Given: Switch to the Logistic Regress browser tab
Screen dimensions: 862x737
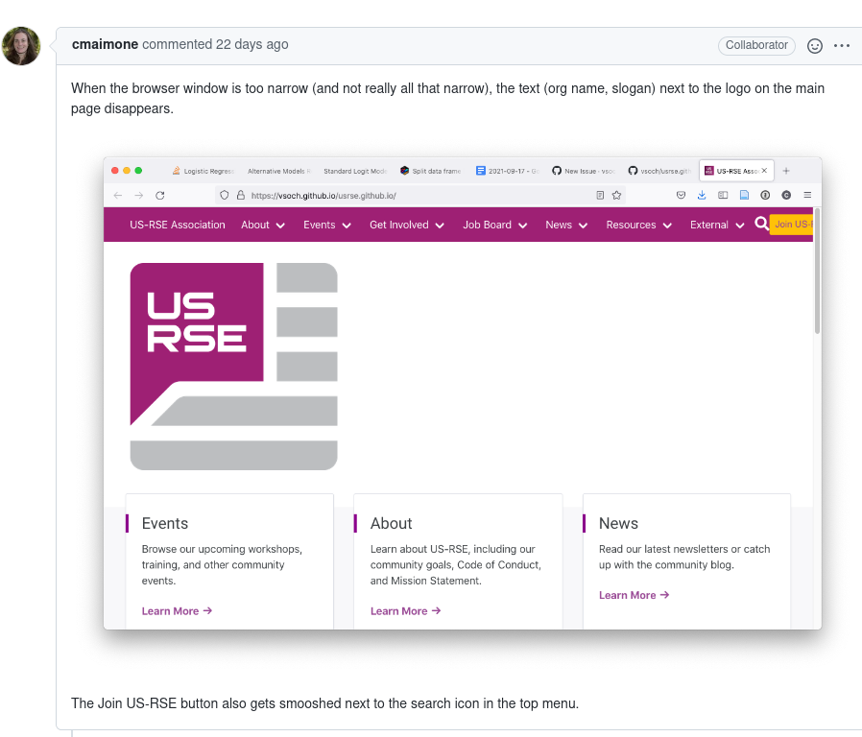Looking at the screenshot, I should tap(204, 171).
